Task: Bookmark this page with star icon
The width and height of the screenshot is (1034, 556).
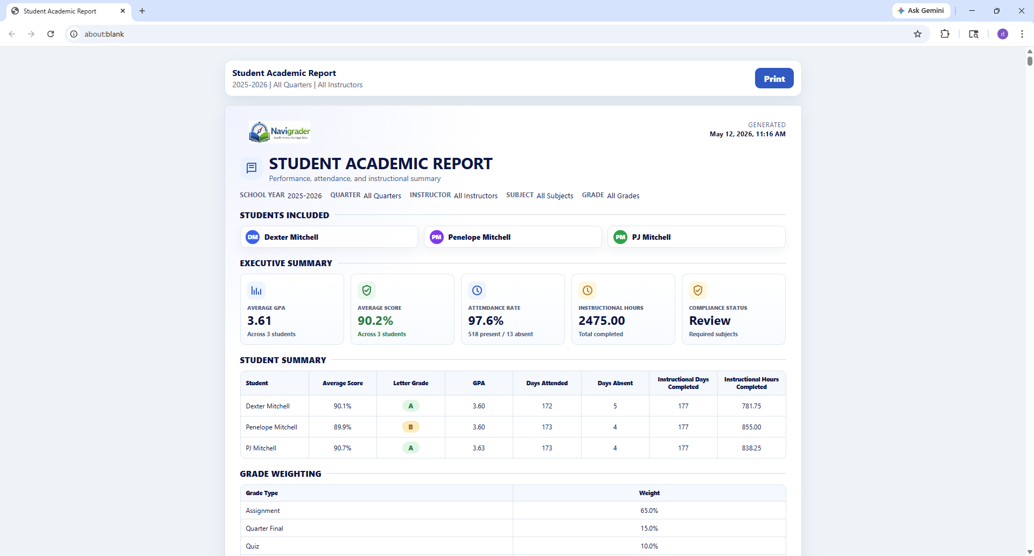Action: (918, 34)
